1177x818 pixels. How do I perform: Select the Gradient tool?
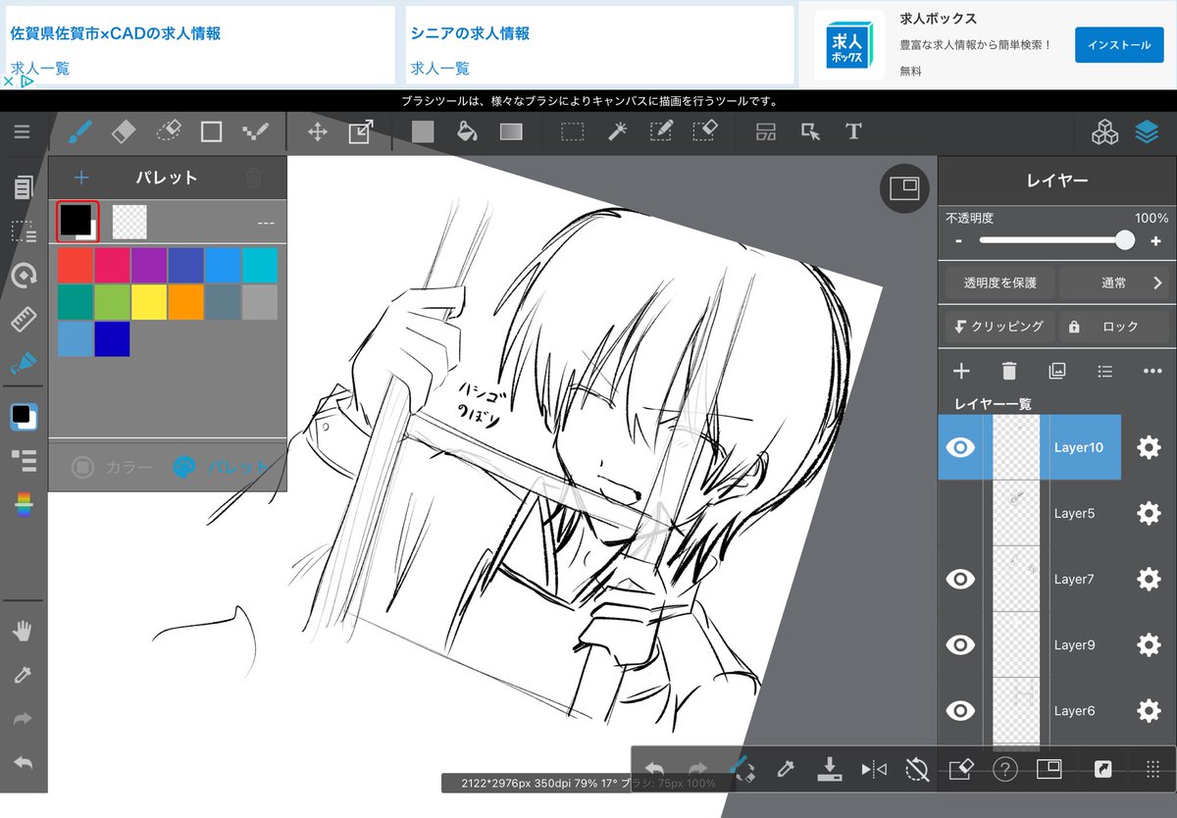(x=511, y=131)
